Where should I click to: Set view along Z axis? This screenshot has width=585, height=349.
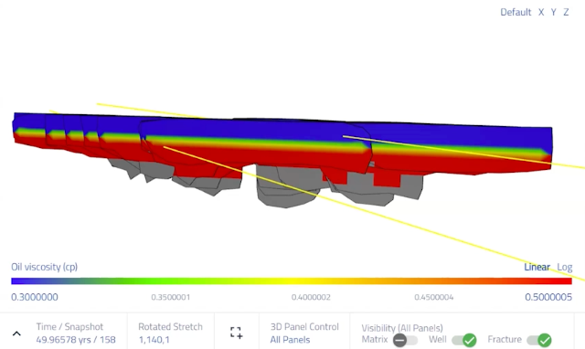pyautogui.click(x=566, y=12)
